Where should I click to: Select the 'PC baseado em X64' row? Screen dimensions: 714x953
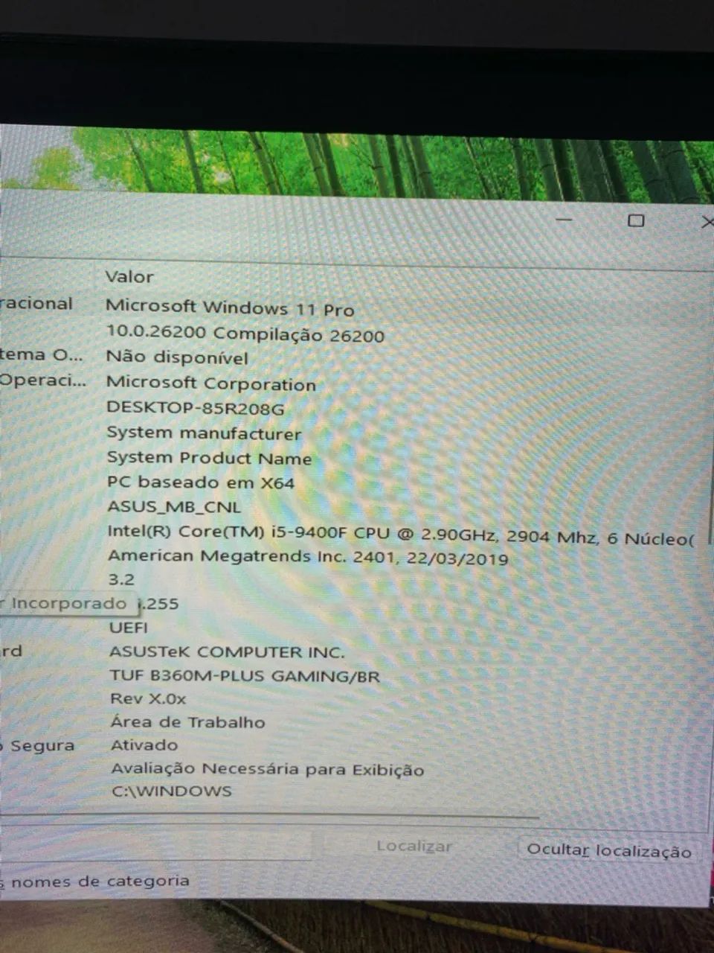201,482
